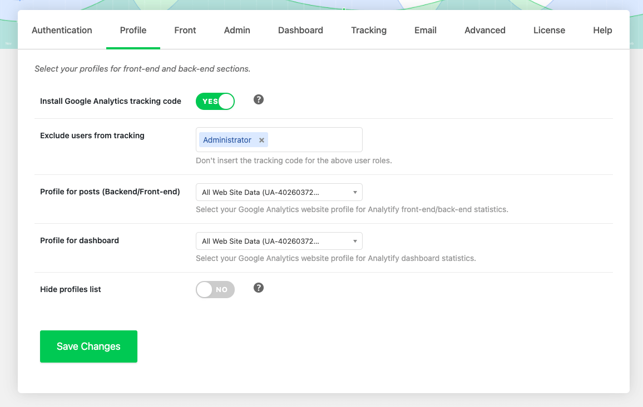This screenshot has height=407, width=643.
Task: Go to the Admin tab
Action: click(237, 31)
